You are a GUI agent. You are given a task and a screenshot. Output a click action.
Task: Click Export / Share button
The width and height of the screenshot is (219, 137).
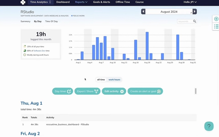pos(87,91)
